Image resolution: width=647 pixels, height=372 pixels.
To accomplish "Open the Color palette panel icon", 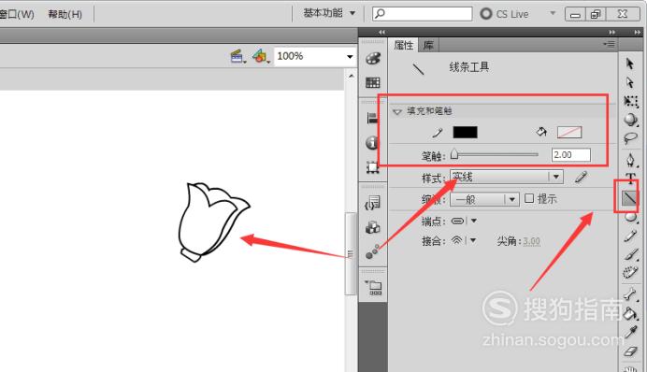I will coord(373,59).
